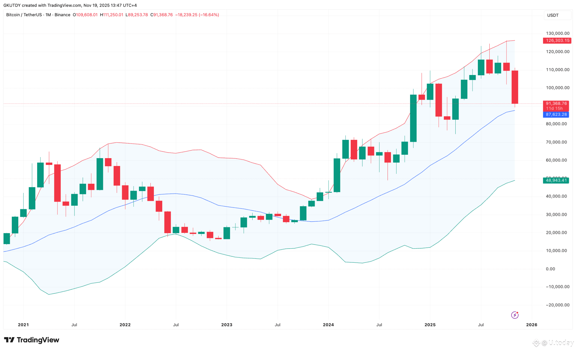The height and width of the screenshot is (350, 576).
Task: Click the 2026 label on time axis
Action: (x=532, y=325)
